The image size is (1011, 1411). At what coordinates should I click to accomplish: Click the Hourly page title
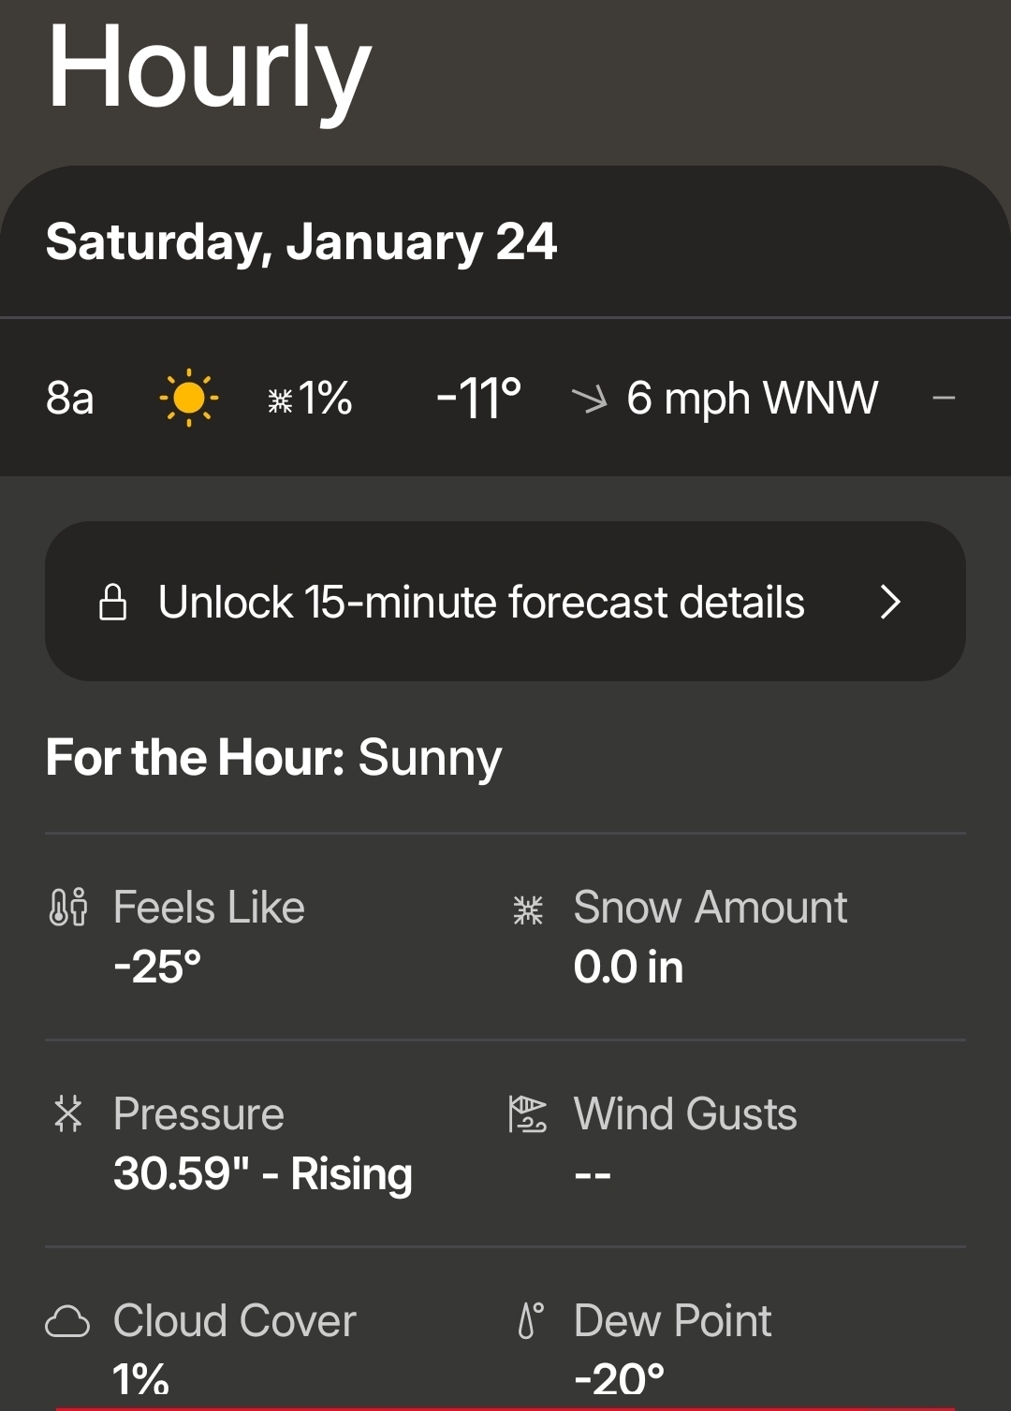click(x=210, y=69)
